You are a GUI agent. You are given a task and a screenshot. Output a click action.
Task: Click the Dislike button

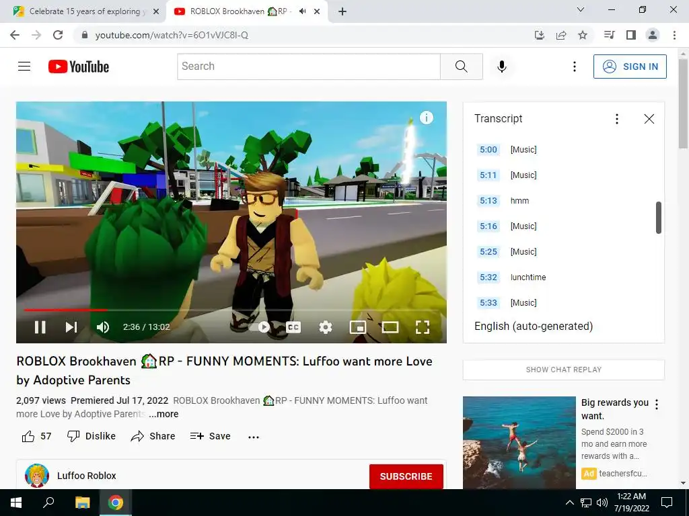(x=92, y=436)
